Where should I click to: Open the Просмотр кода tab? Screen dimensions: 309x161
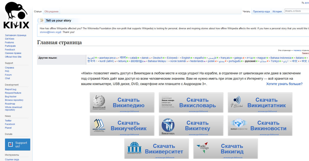point(261,12)
